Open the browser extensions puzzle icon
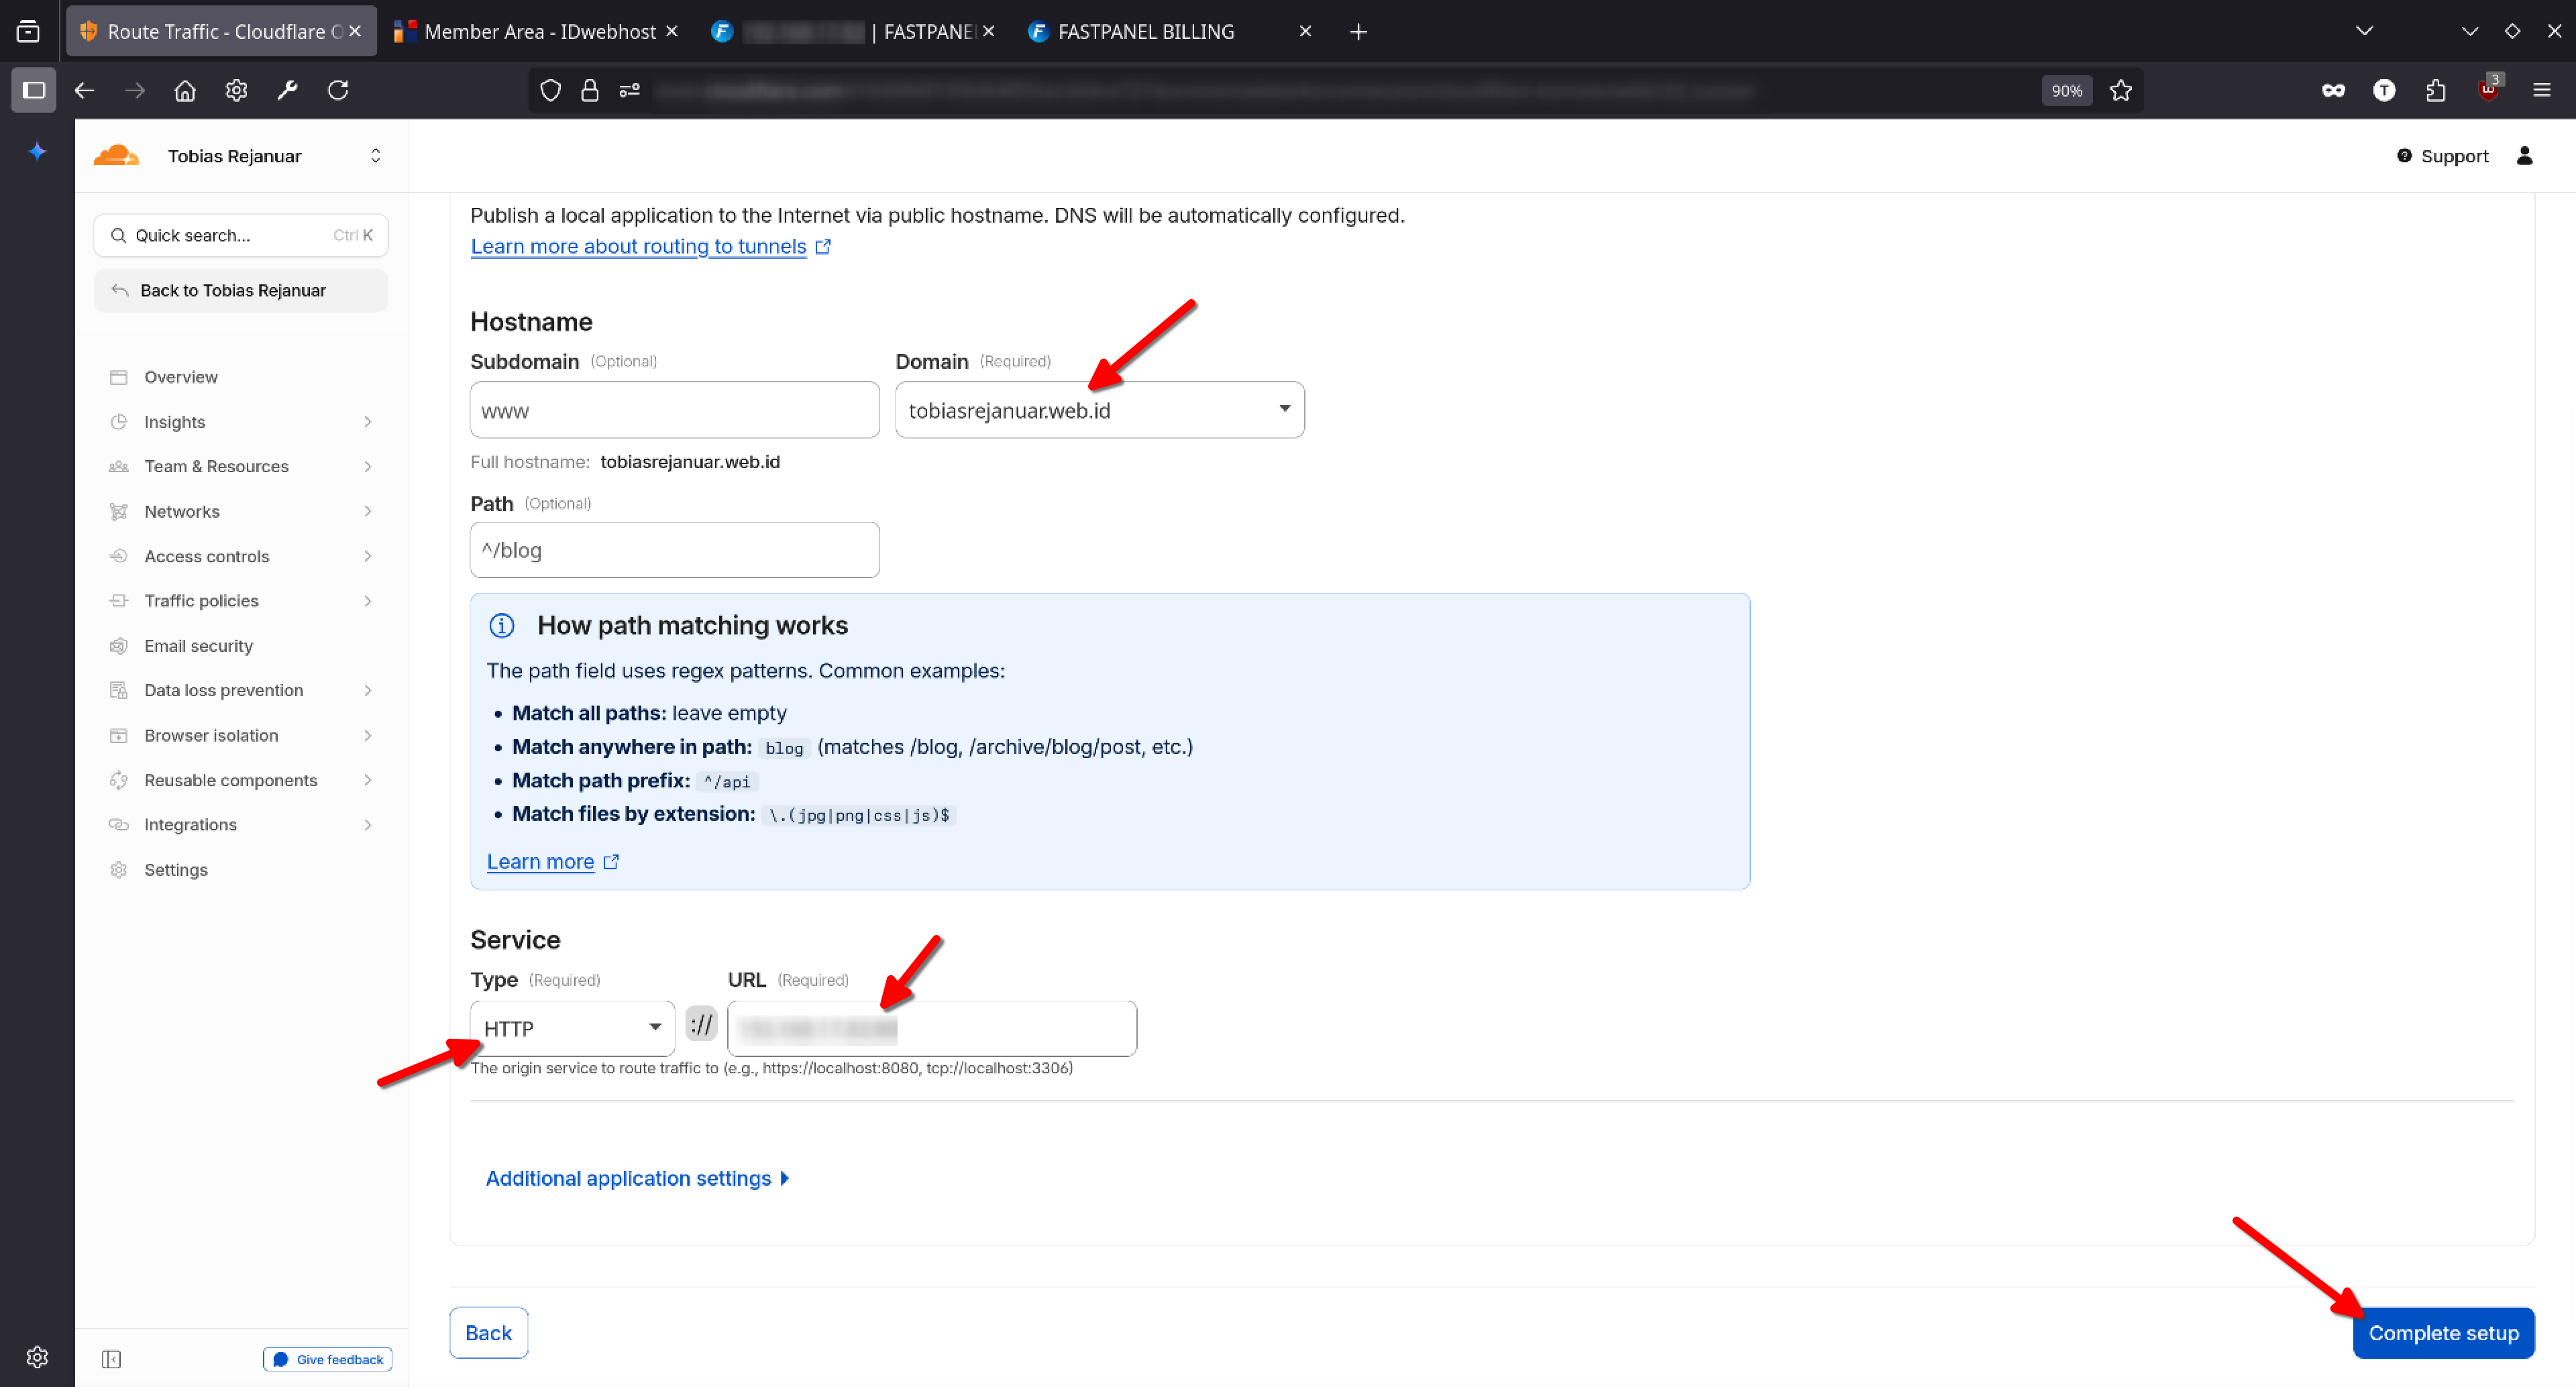 [x=2435, y=91]
